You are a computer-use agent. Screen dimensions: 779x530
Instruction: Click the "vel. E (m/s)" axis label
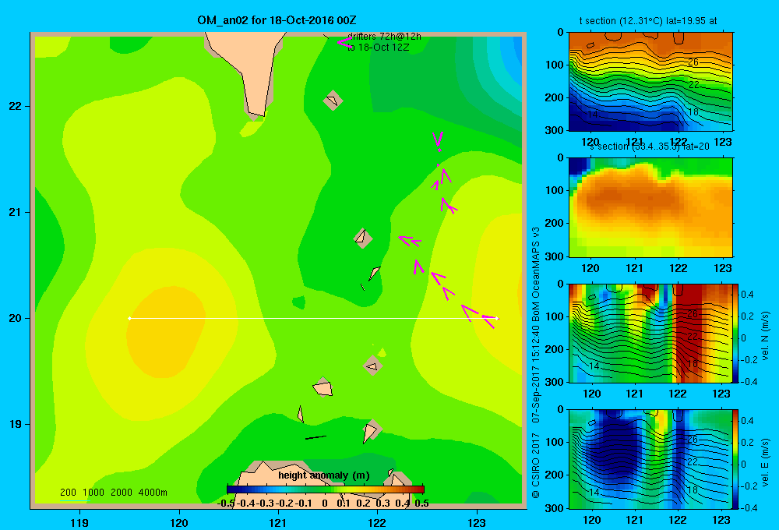(765, 461)
